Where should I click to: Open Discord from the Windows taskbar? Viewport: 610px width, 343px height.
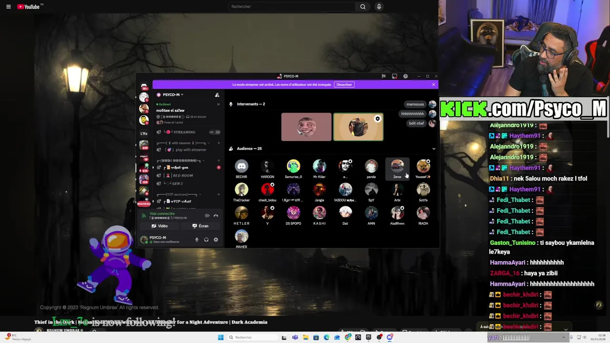[390, 337]
